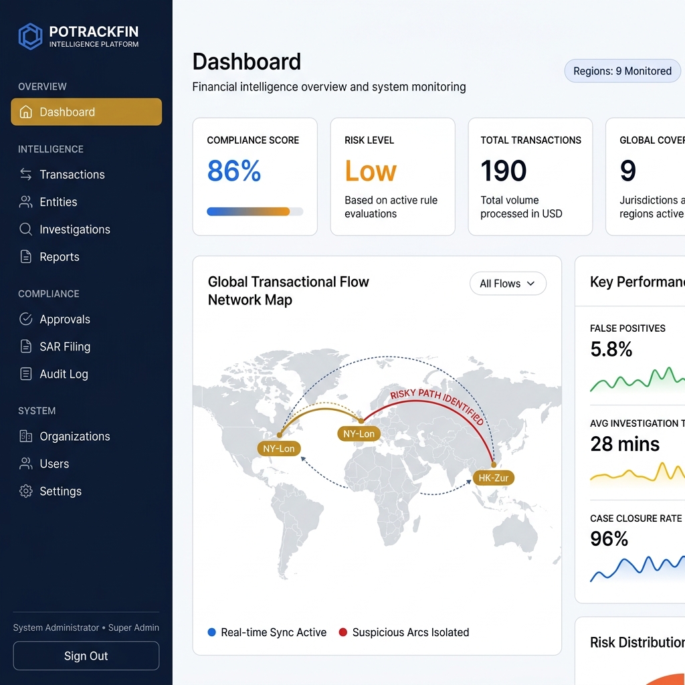
Task: Click the SAR Filing document icon
Action: 26,347
